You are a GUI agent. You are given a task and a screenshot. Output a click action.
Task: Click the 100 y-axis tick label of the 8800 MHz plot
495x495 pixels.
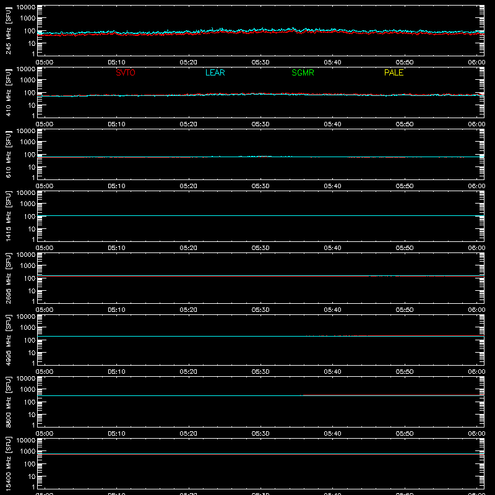[x=30, y=402]
